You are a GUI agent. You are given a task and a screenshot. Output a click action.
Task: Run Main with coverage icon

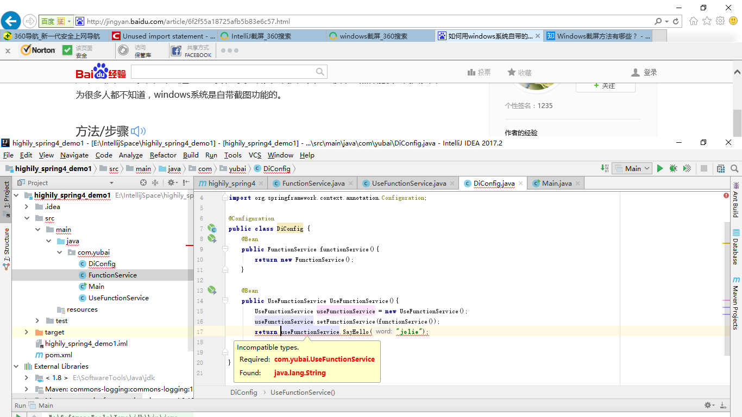coord(687,169)
